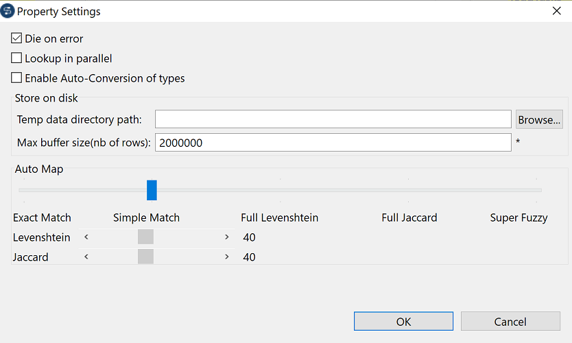This screenshot has height=343, width=572.
Task: Click the Temp data directory path field
Action: point(333,119)
